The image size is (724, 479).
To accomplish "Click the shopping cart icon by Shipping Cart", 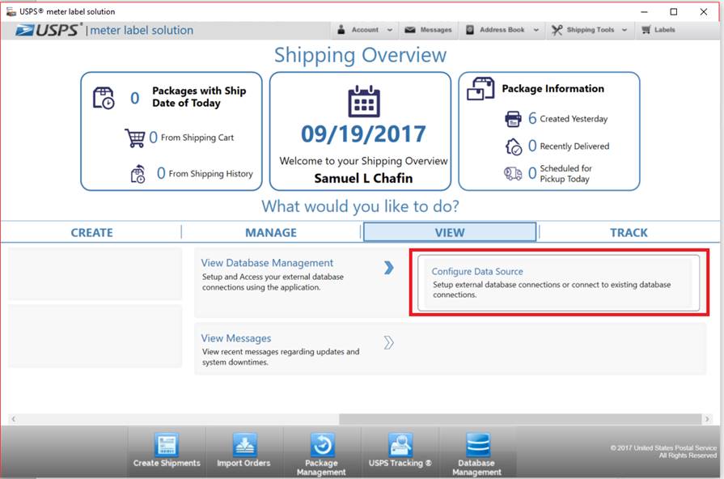I will click(135, 138).
